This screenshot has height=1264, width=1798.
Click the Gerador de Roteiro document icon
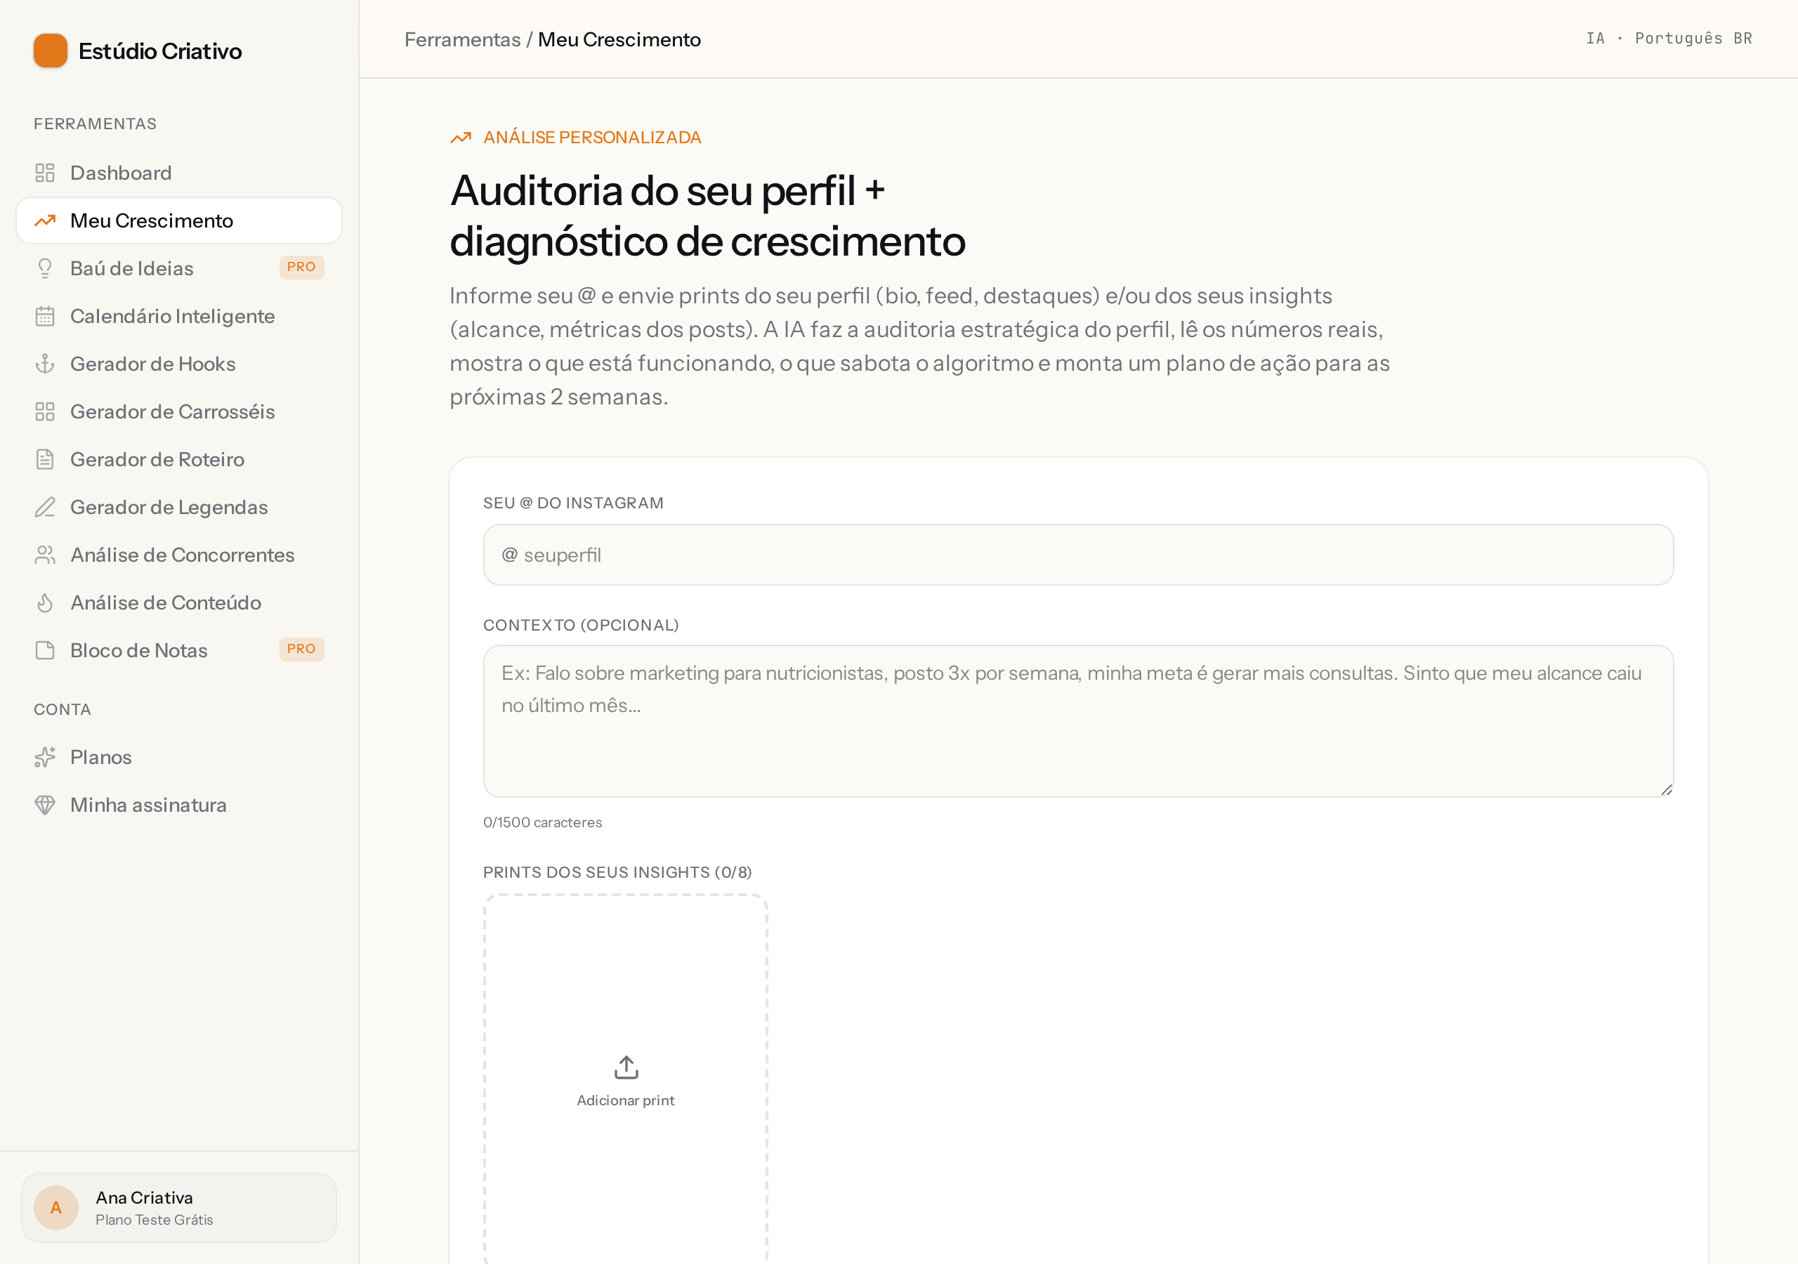pos(45,460)
